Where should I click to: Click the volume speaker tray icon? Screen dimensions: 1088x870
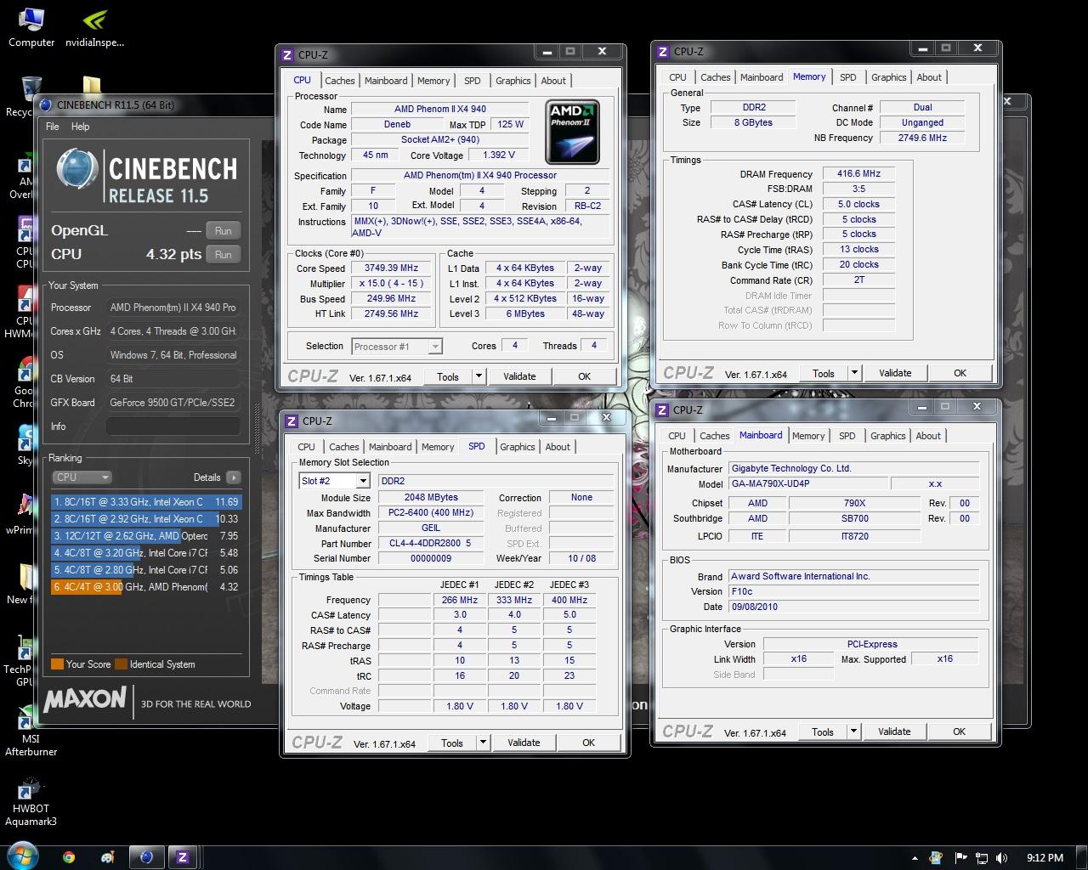coord(1001,858)
